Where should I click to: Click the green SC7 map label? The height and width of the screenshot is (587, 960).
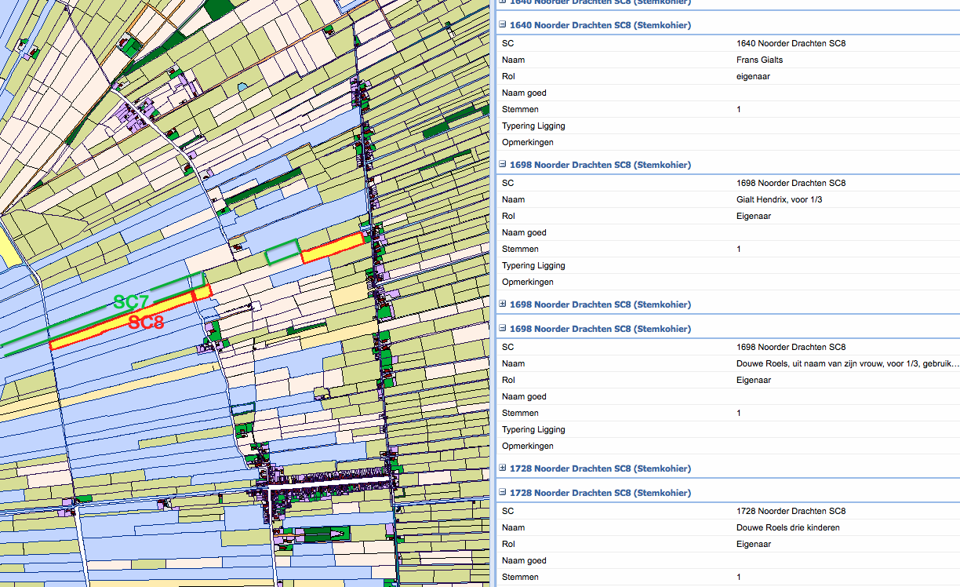click(x=131, y=302)
